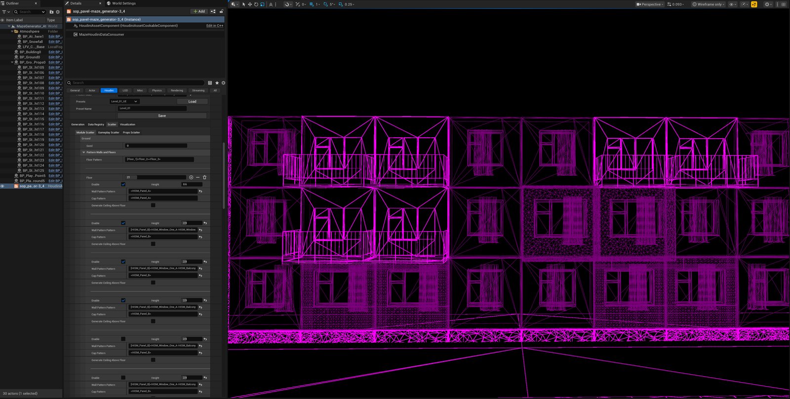Click the yellow highlighted viewport toolbar icon

tap(754, 4)
